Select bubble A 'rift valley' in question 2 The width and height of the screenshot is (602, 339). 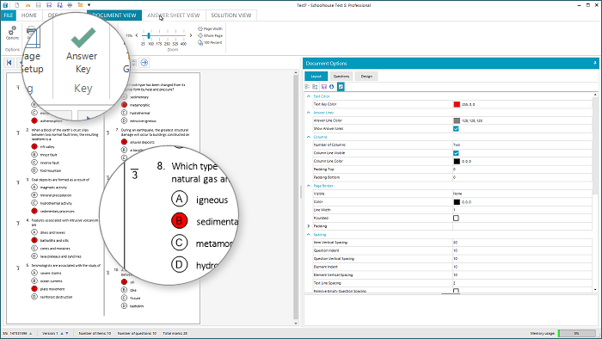click(34, 146)
